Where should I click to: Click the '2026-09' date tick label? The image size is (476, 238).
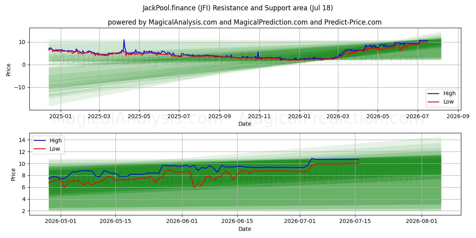tap(458, 117)
